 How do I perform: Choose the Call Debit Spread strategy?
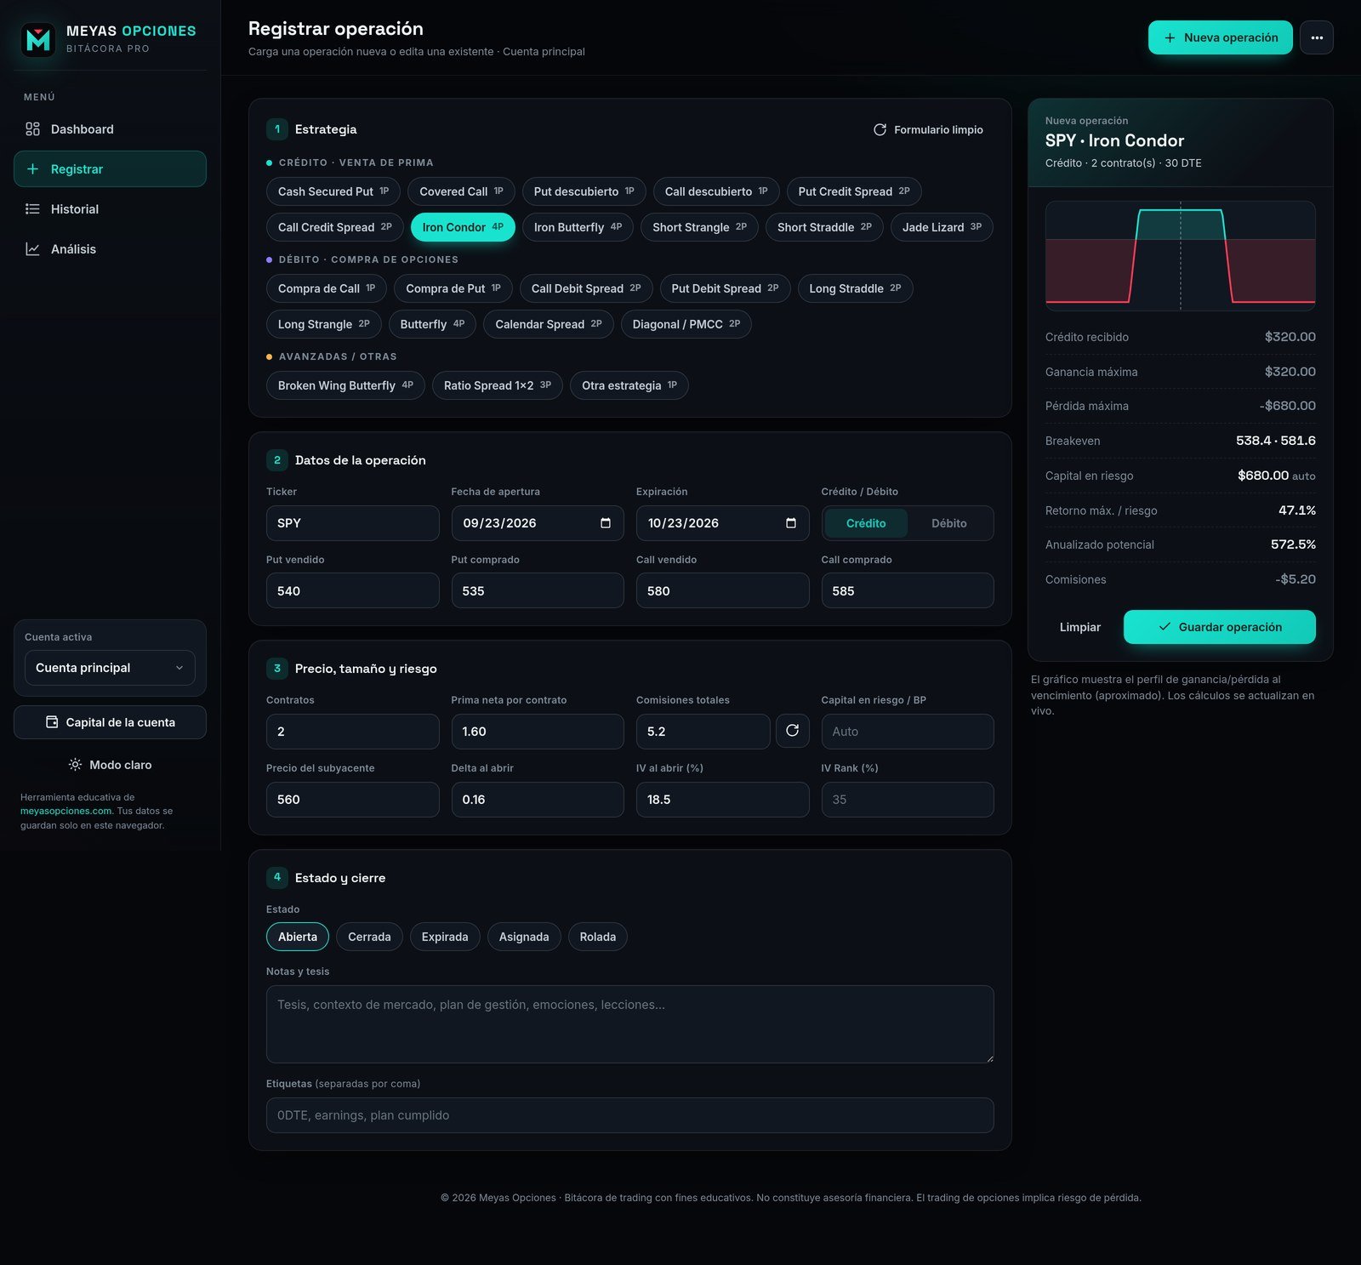586,288
